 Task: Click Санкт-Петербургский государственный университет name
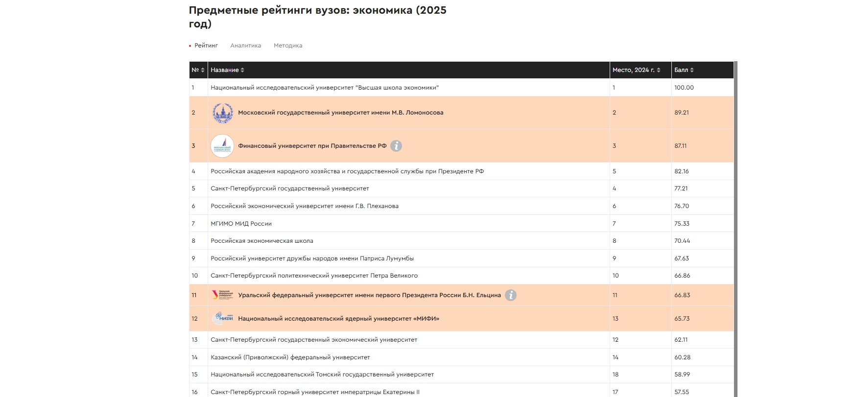click(x=290, y=188)
